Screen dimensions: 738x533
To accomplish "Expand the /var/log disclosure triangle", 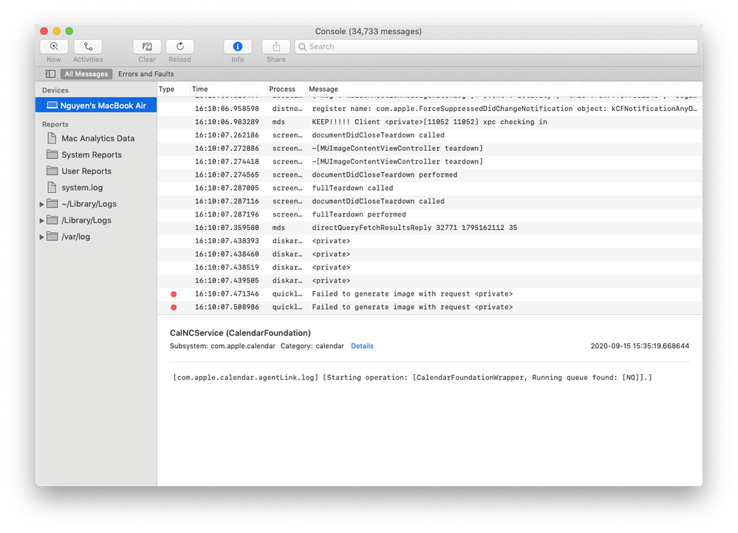I will (x=42, y=237).
